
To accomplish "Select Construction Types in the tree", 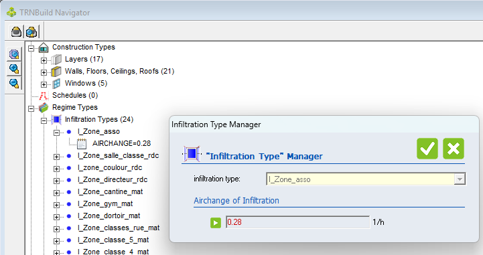I will coord(84,47).
